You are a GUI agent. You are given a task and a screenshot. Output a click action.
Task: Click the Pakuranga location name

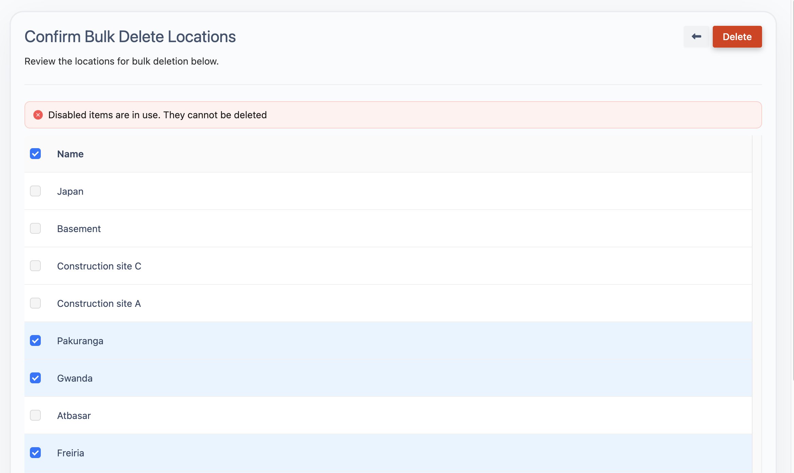(80, 341)
